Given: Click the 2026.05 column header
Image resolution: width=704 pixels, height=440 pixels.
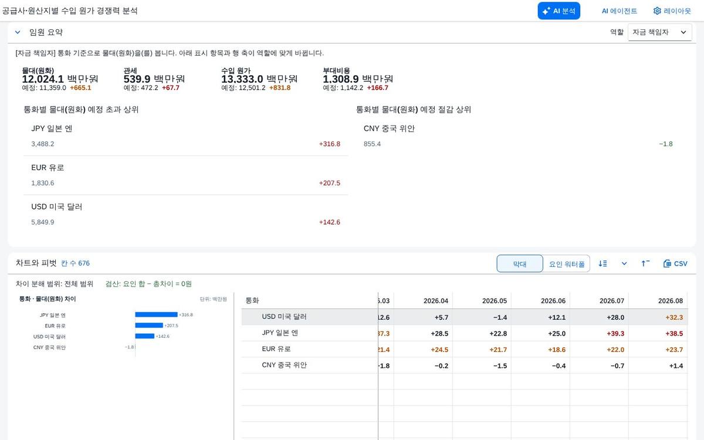Looking at the screenshot, I should click(482, 300).
